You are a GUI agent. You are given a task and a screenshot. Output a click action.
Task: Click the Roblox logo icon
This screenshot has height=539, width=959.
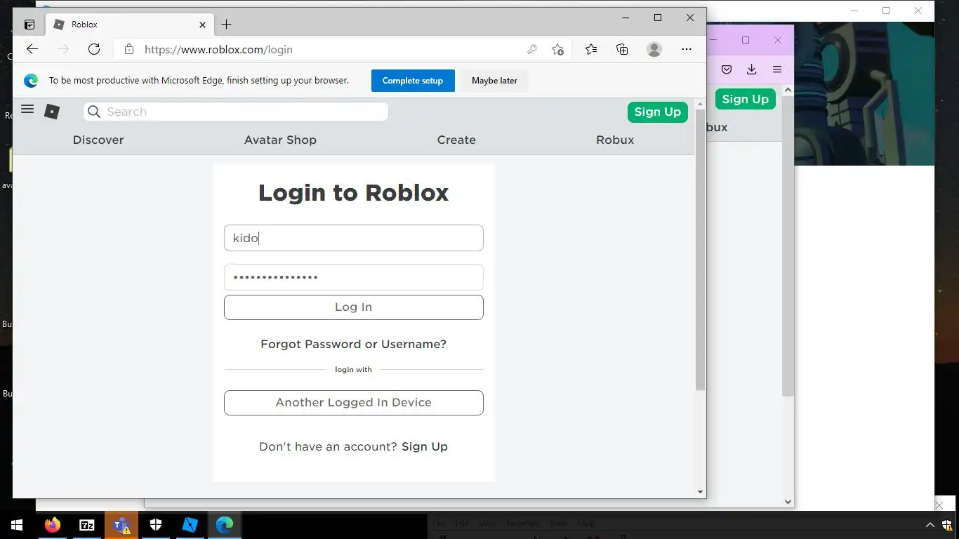pyautogui.click(x=52, y=112)
